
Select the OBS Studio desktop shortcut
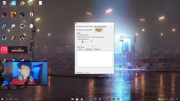[x=4, y=38]
